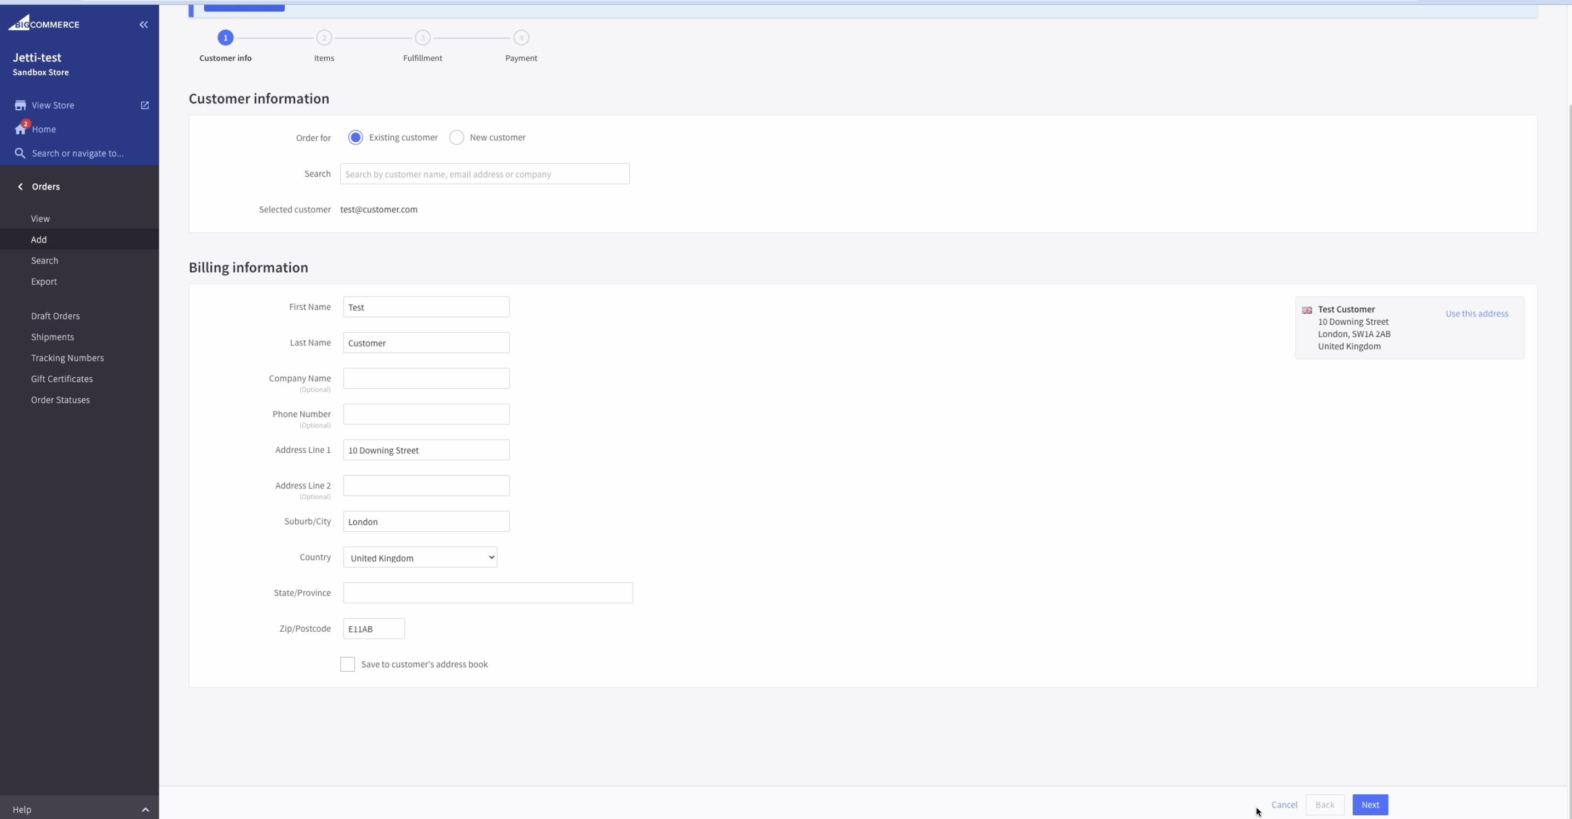Open Gift Certificates page
This screenshot has height=819, width=1572.
pyautogui.click(x=62, y=379)
